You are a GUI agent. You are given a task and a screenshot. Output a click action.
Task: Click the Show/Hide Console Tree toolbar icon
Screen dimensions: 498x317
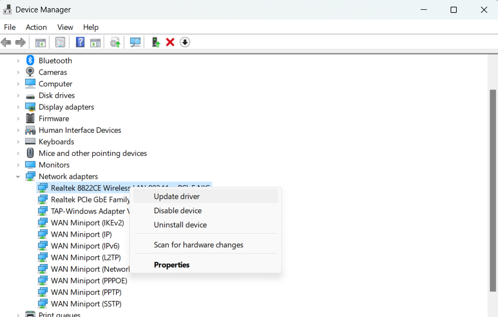point(40,42)
